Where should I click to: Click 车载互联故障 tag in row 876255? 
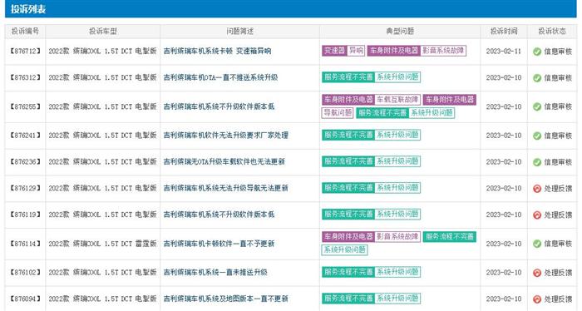click(x=397, y=100)
